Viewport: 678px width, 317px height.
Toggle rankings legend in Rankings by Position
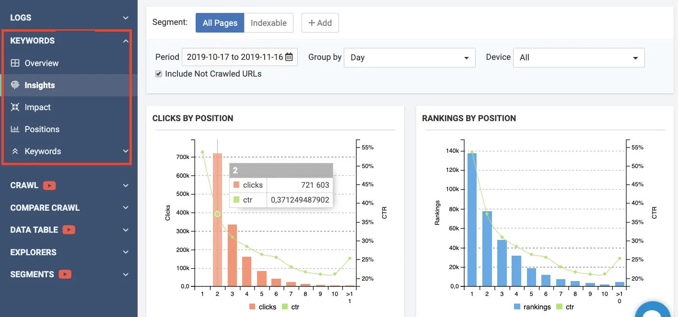tap(532, 306)
